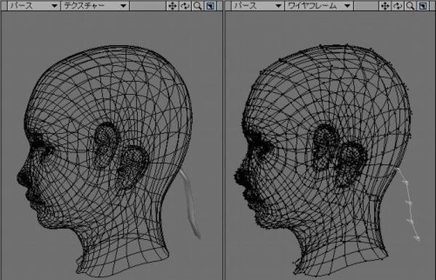Select the move/pan icon in the right viewport
This screenshot has width=436, height=280.
385,6
